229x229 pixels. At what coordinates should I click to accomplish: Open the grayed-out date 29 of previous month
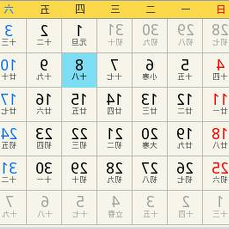pos(185,36)
